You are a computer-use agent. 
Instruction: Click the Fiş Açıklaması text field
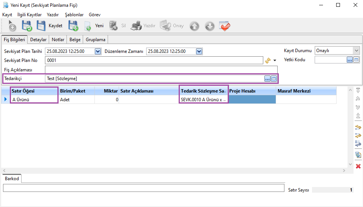[161, 70]
